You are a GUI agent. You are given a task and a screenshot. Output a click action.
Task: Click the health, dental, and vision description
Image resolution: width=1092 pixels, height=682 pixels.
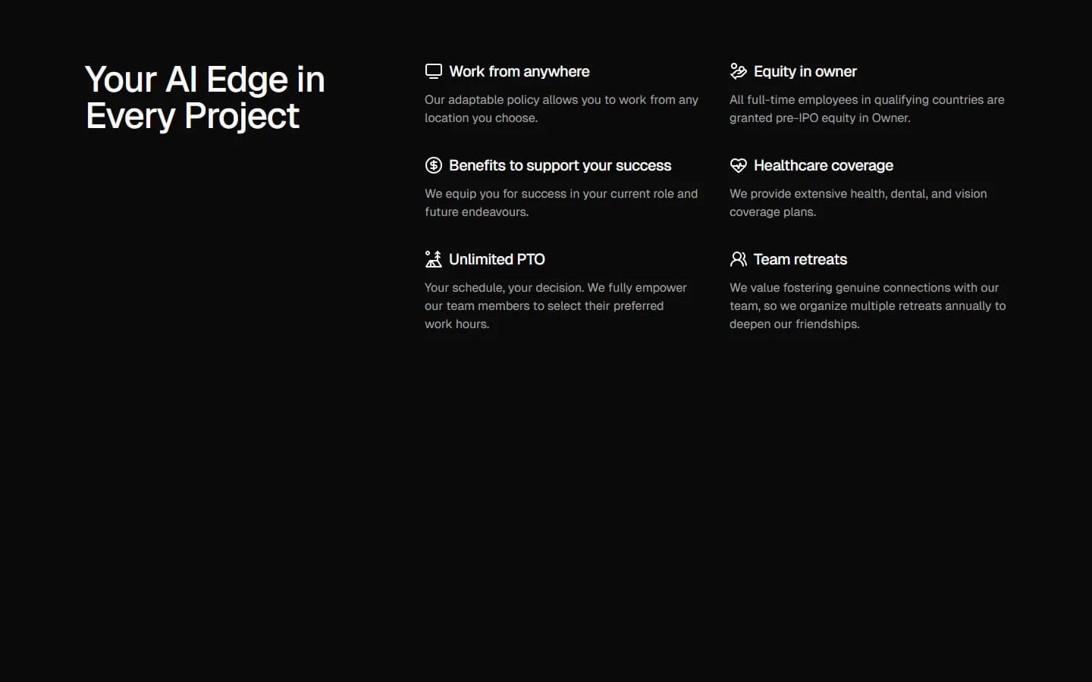[x=858, y=202]
